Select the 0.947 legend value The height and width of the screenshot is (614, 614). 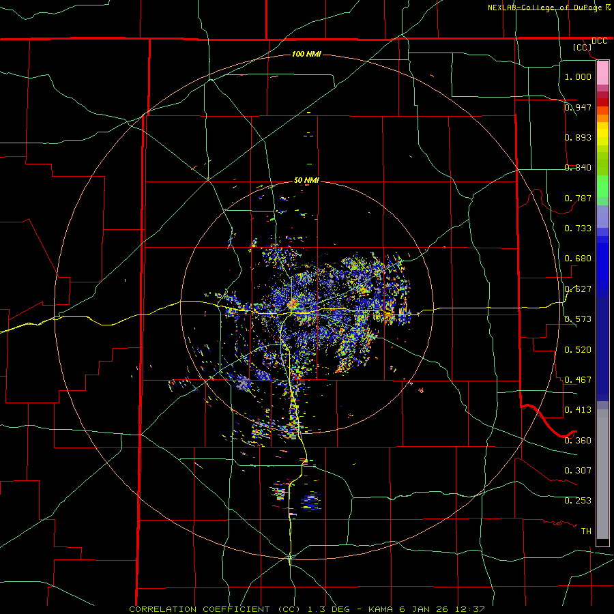(x=578, y=107)
